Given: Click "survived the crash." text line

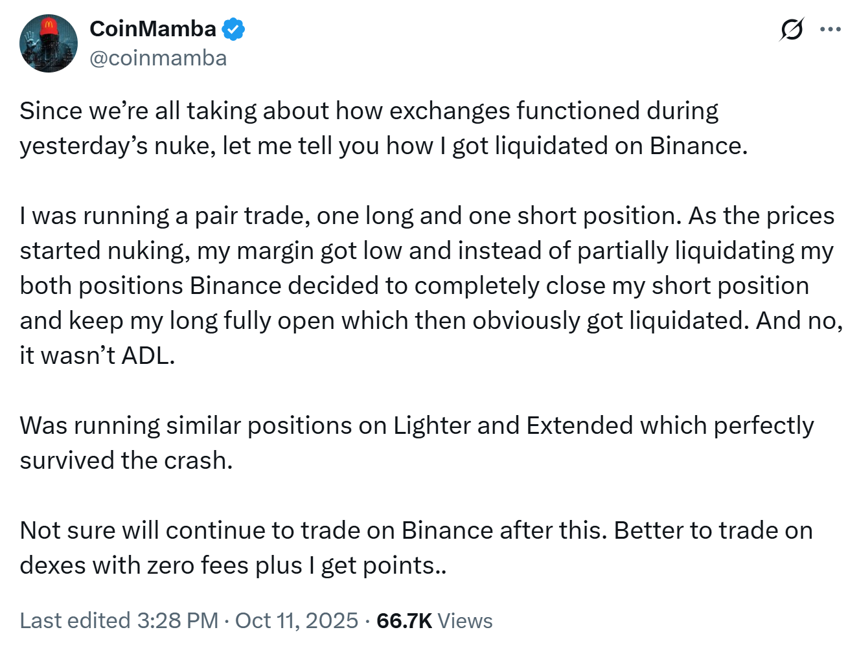Looking at the screenshot, I should tap(126, 460).
